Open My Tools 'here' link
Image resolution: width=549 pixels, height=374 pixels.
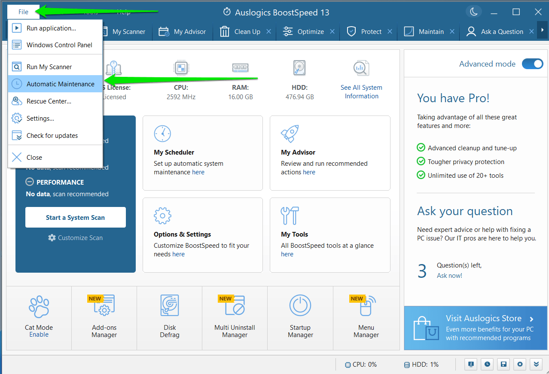(x=287, y=254)
